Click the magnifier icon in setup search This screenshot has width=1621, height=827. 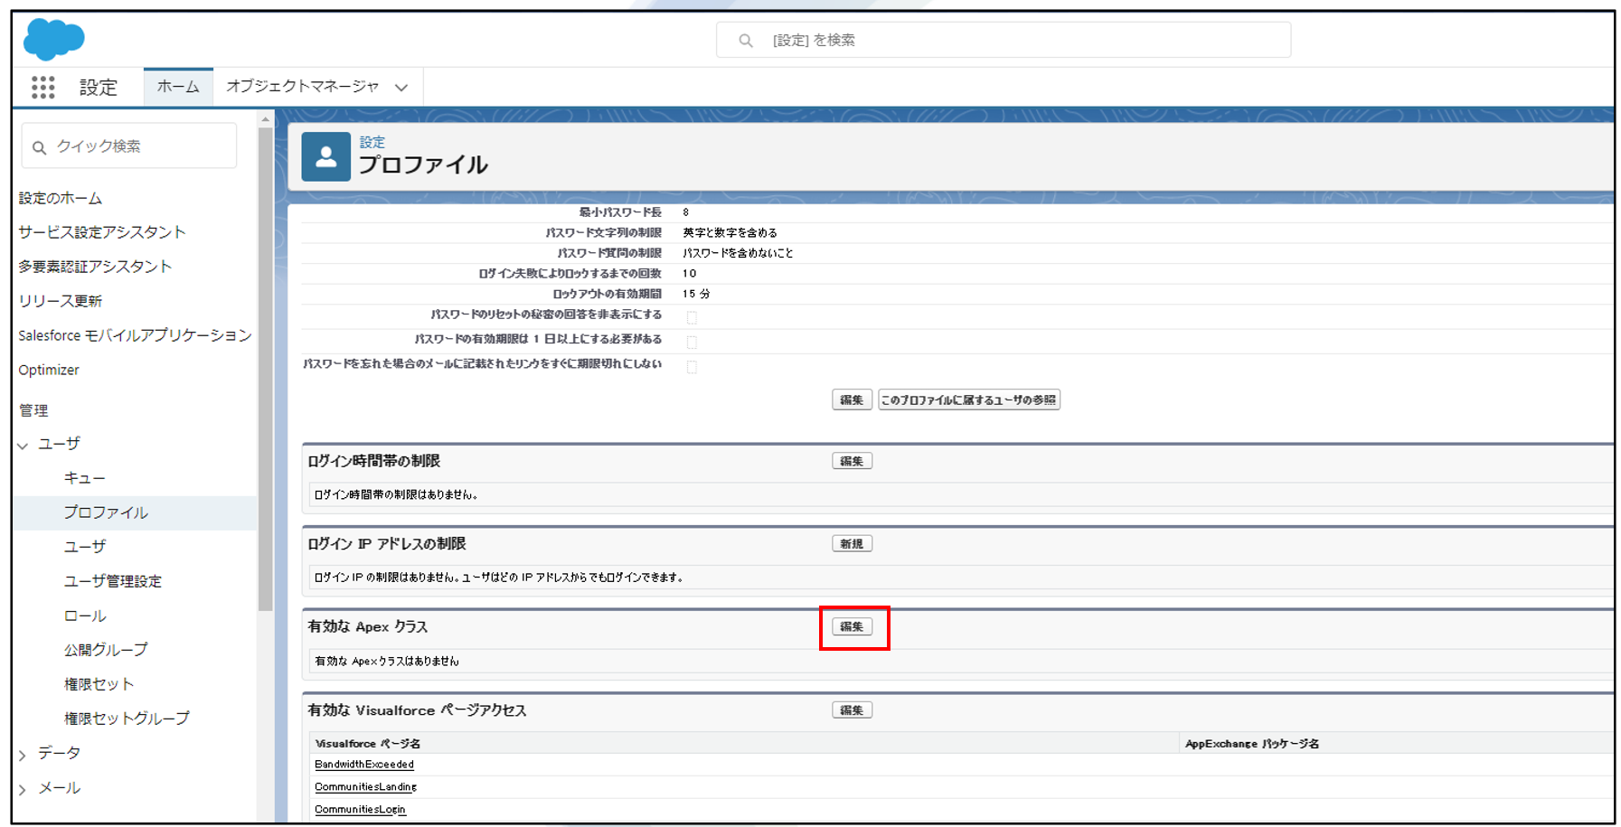tap(745, 41)
